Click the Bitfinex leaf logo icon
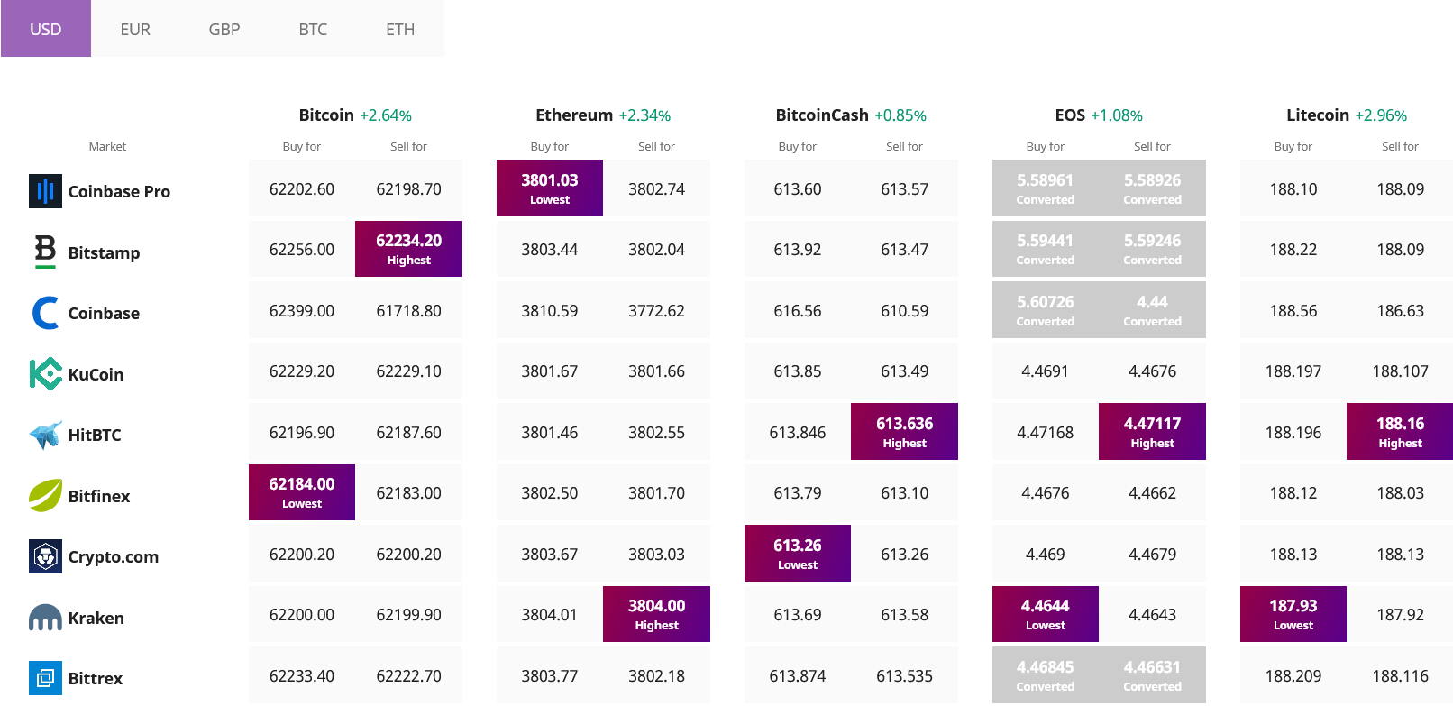The height and width of the screenshot is (706, 1453). click(x=45, y=496)
